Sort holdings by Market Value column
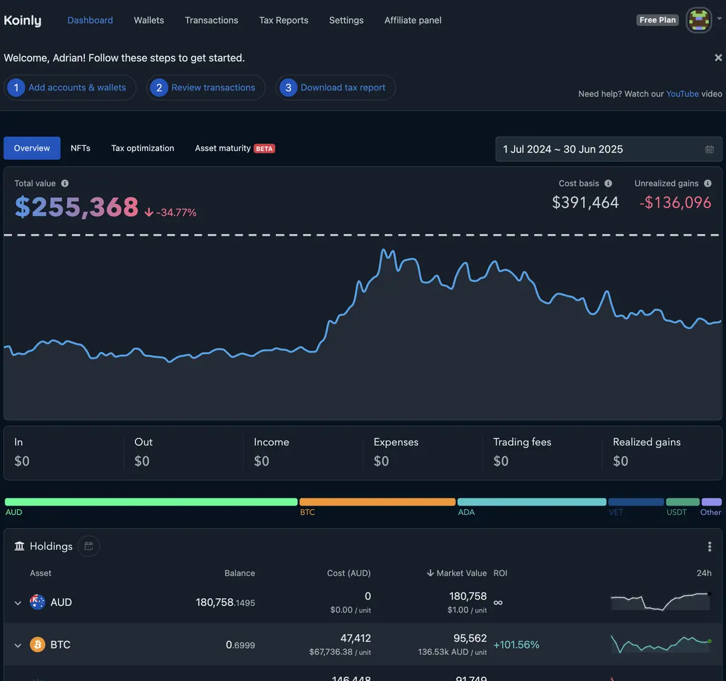The image size is (726, 681). pyautogui.click(x=457, y=573)
